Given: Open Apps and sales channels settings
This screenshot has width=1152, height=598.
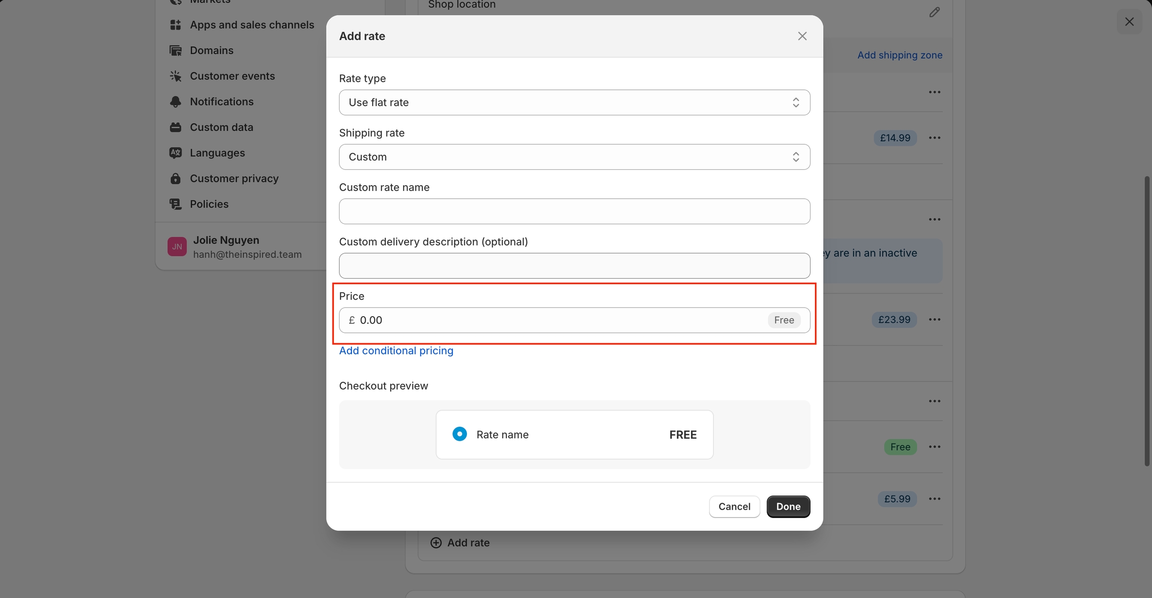Looking at the screenshot, I should pyautogui.click(x=251, y=25).
